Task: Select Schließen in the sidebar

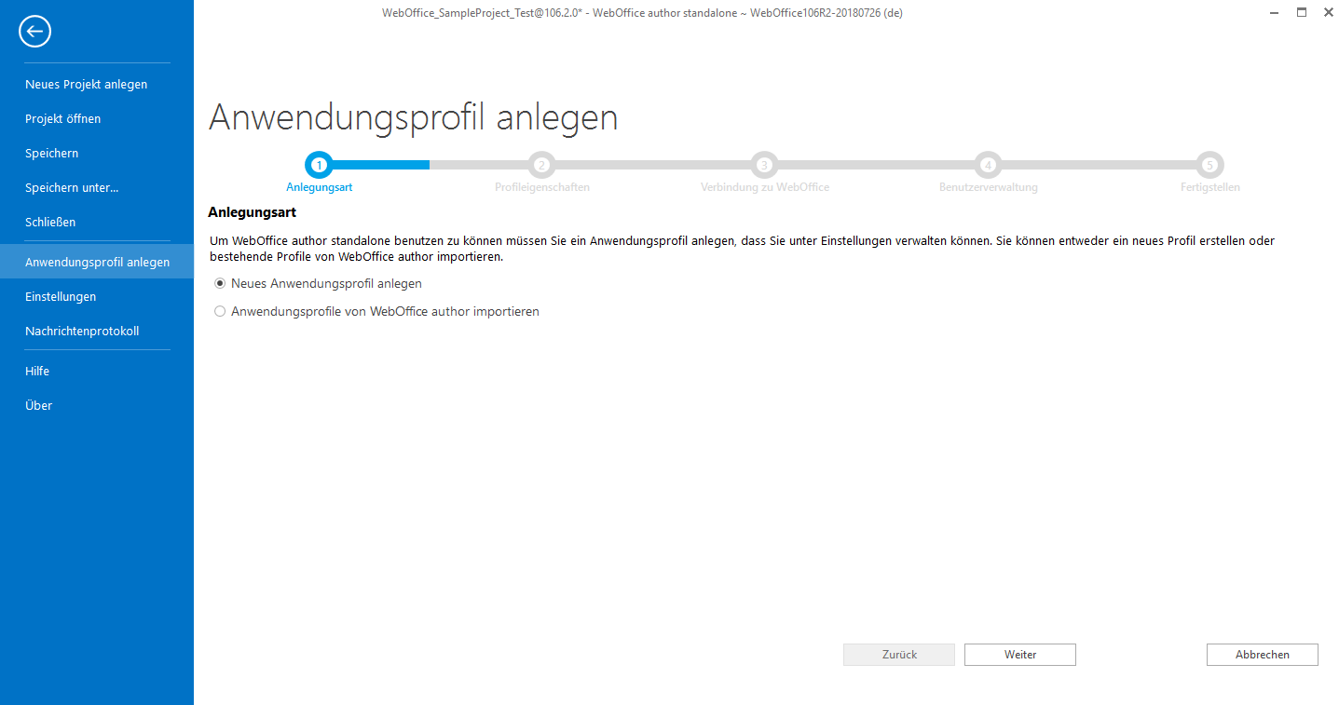Action: pos(97,222)
